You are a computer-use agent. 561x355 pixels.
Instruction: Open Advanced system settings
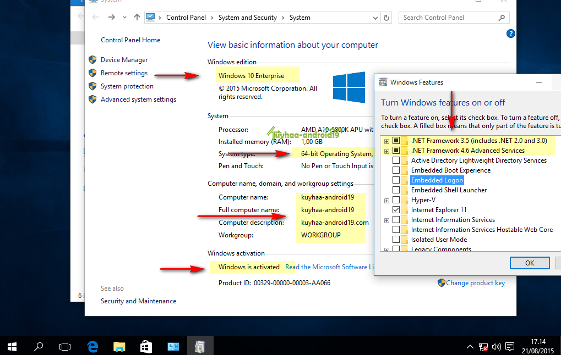[139, 99]
